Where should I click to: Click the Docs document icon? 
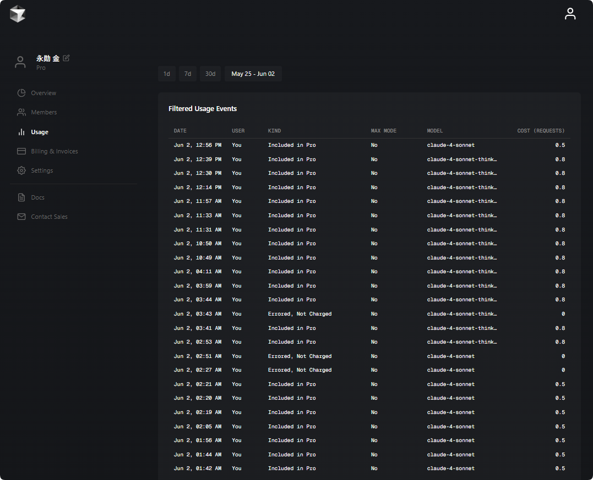[21, 197]
